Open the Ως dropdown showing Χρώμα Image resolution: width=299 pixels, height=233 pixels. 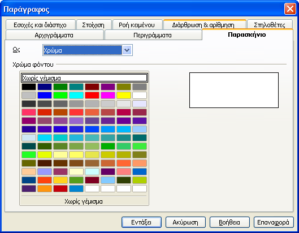(x=88, y=50)
